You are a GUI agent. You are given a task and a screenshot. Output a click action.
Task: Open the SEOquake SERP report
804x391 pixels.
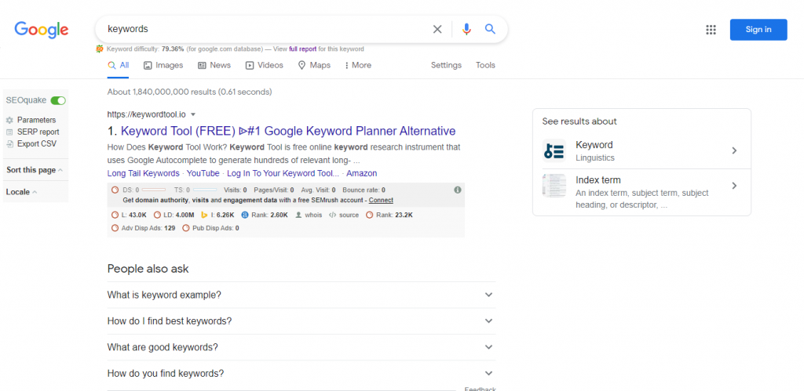coord(33,132)
